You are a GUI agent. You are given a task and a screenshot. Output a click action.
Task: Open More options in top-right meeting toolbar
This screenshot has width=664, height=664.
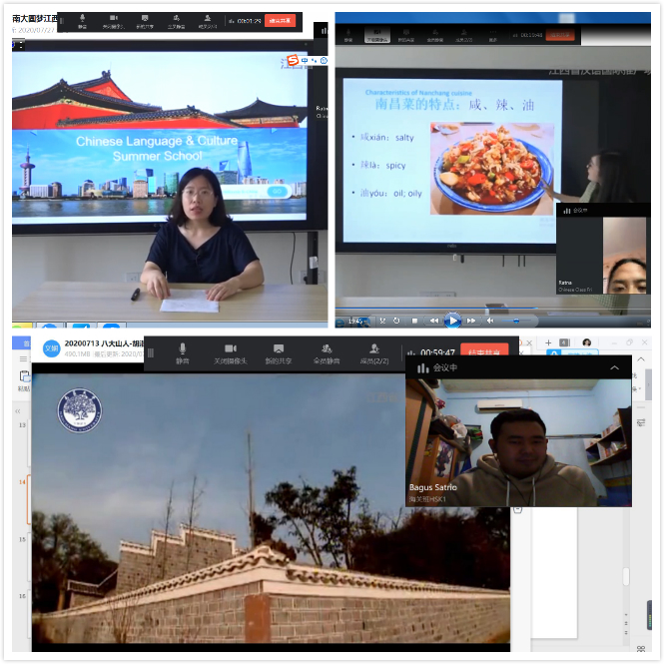click(492, 35)
